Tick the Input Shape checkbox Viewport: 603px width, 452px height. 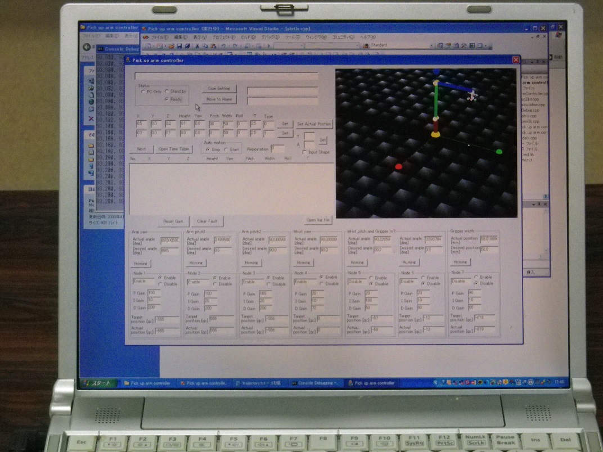(304, 152)
